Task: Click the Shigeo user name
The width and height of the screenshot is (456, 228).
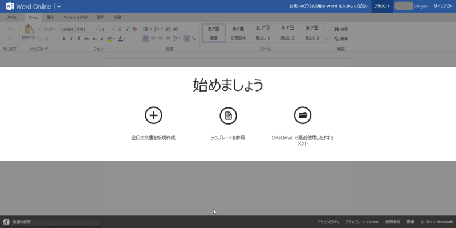Action: coord(421,6)
